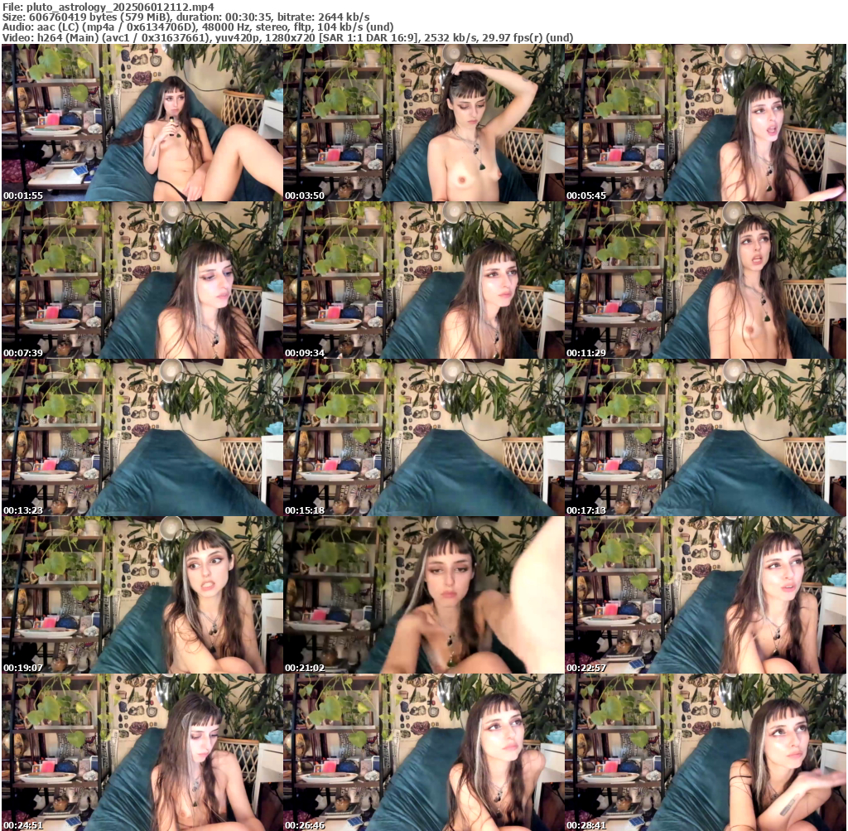The height and width of the screenshot is (831, 848).
Task: Select the thumbnail stamped 00:05:45
Action: [706, 123]
